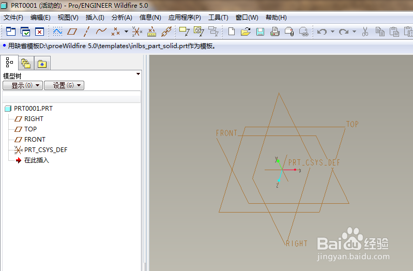The width and height of the screenshot is (413, 271).
Task: Open the 视图(V) menu
Action: (68, 18)
